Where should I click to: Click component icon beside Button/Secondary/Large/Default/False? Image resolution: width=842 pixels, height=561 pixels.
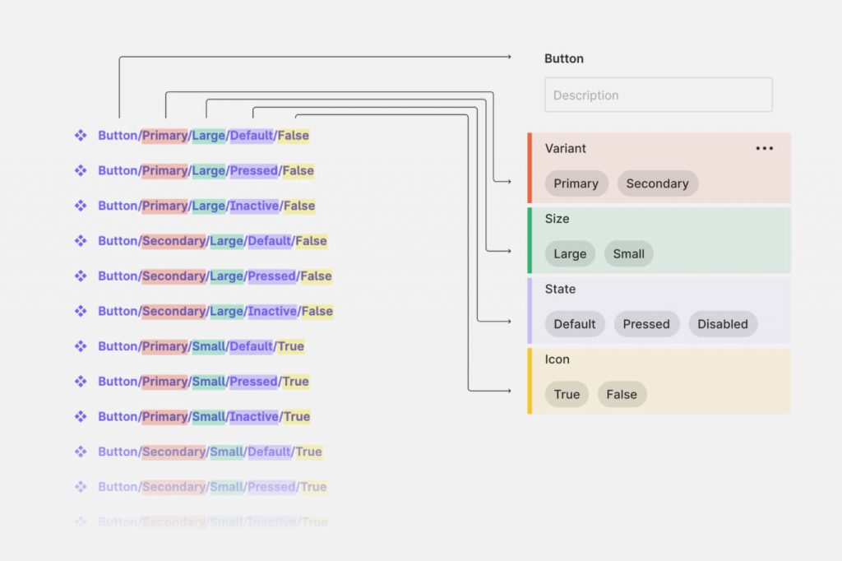[x=81, y=241]
